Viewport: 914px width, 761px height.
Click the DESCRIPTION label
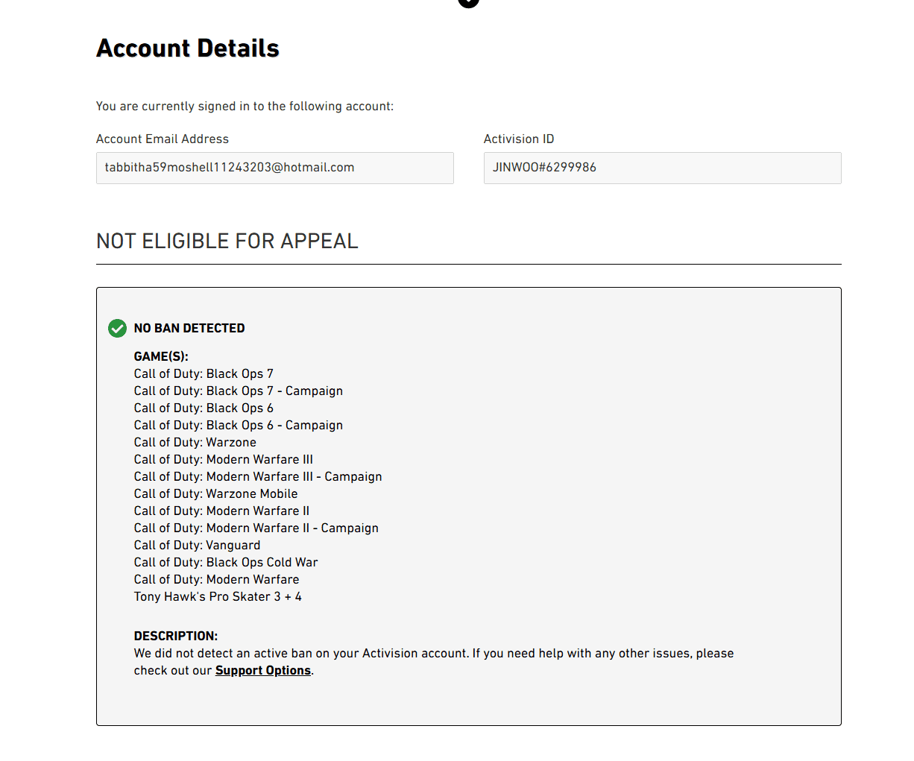tap(176, 636)
